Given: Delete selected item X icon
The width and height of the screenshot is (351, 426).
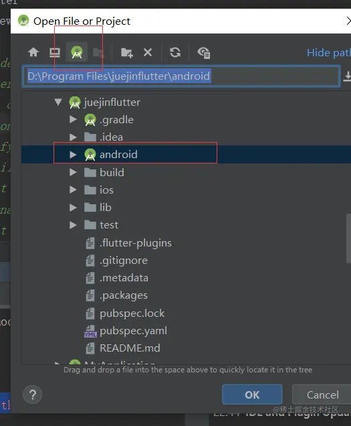Looking at the screenshot, I should (x=148, y=52).
